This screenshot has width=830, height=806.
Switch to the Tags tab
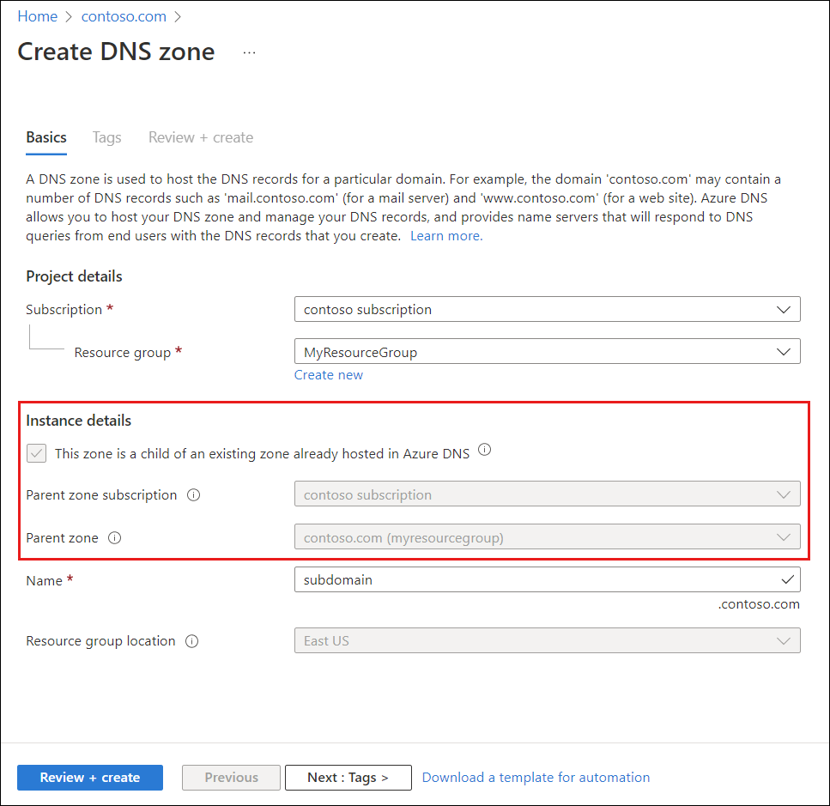pos(106,137)
